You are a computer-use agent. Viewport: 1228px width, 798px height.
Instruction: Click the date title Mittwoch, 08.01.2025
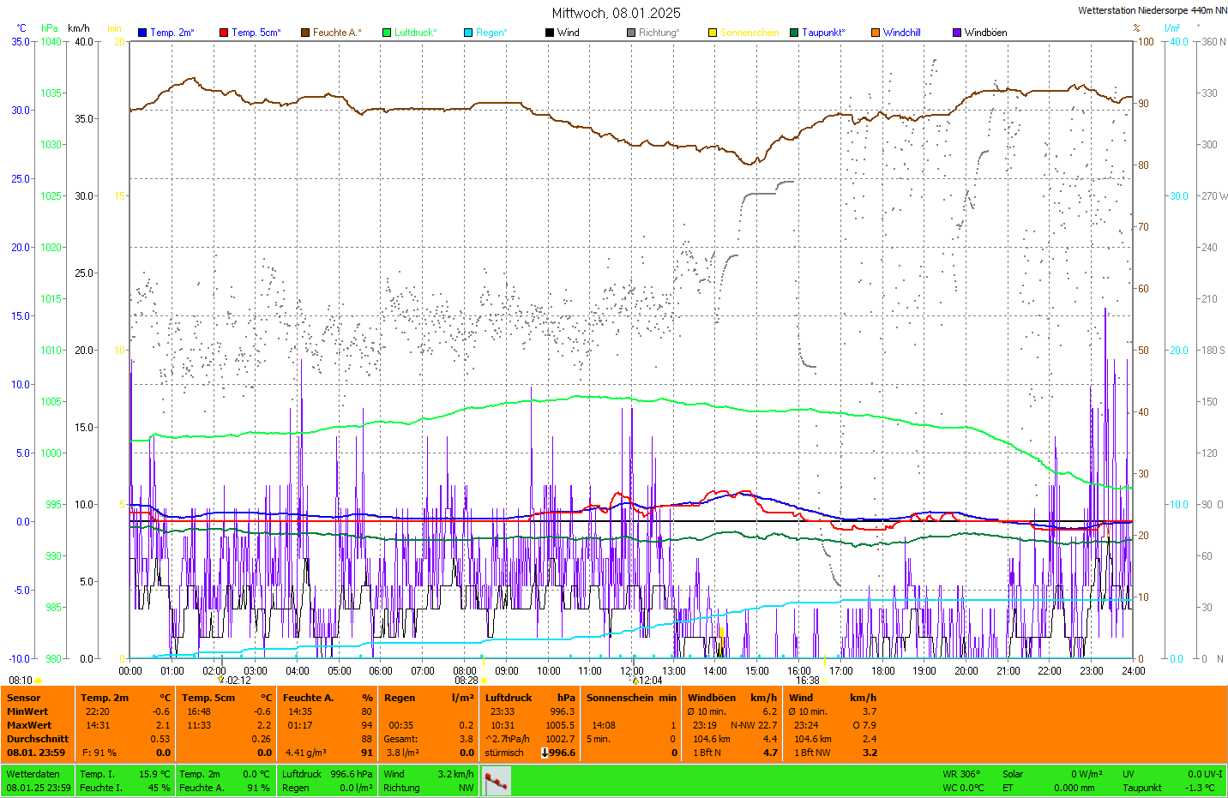616,13
